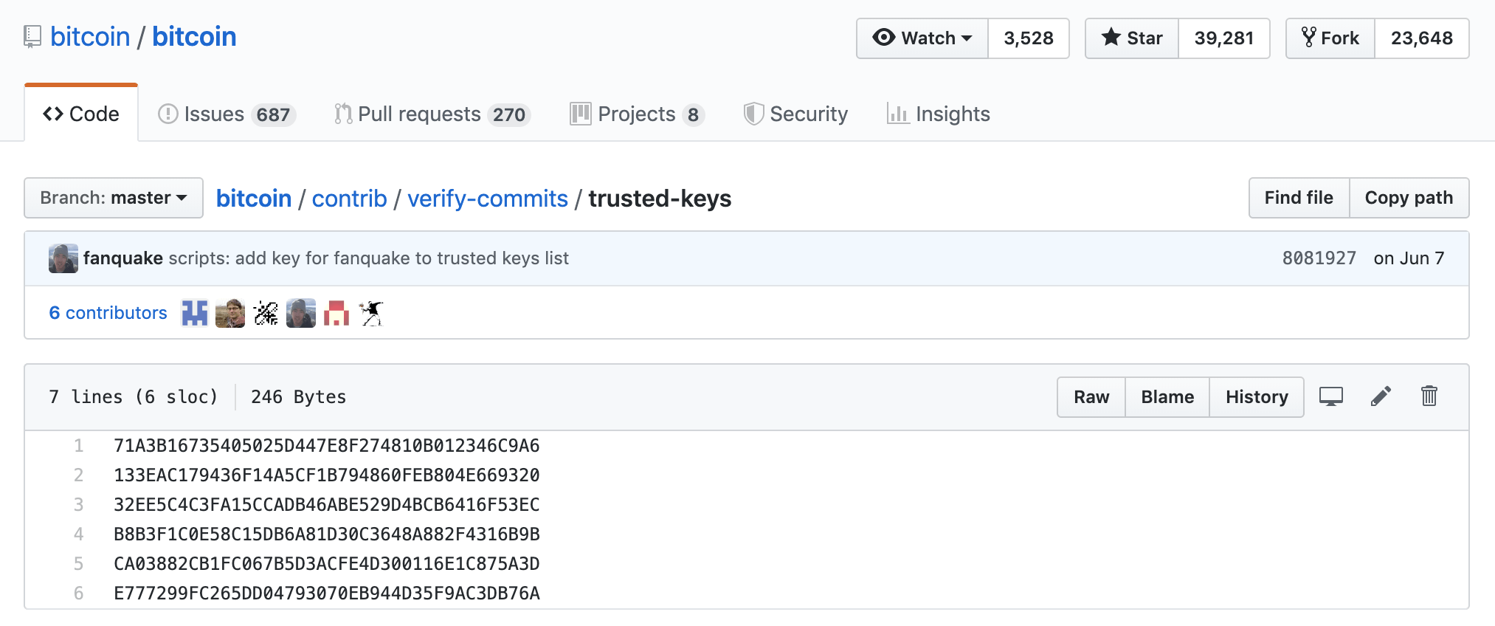Click the 'on Jun 7' commit date

1409,258
